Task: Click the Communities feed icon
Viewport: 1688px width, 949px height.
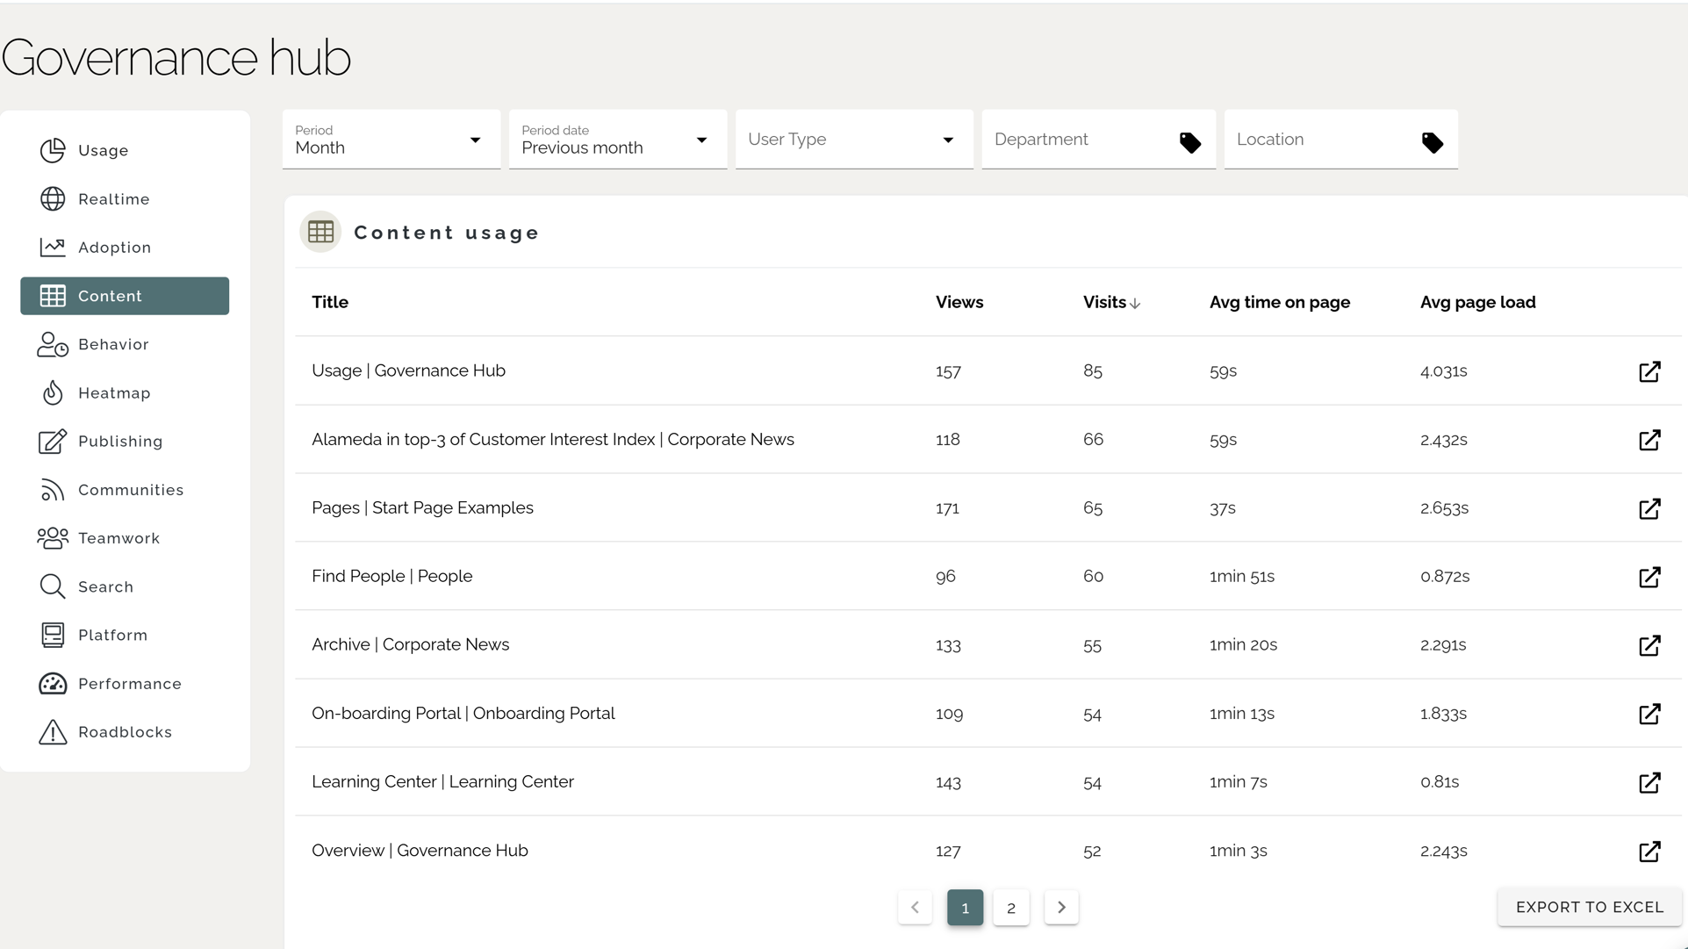Action: pos(53,490)
